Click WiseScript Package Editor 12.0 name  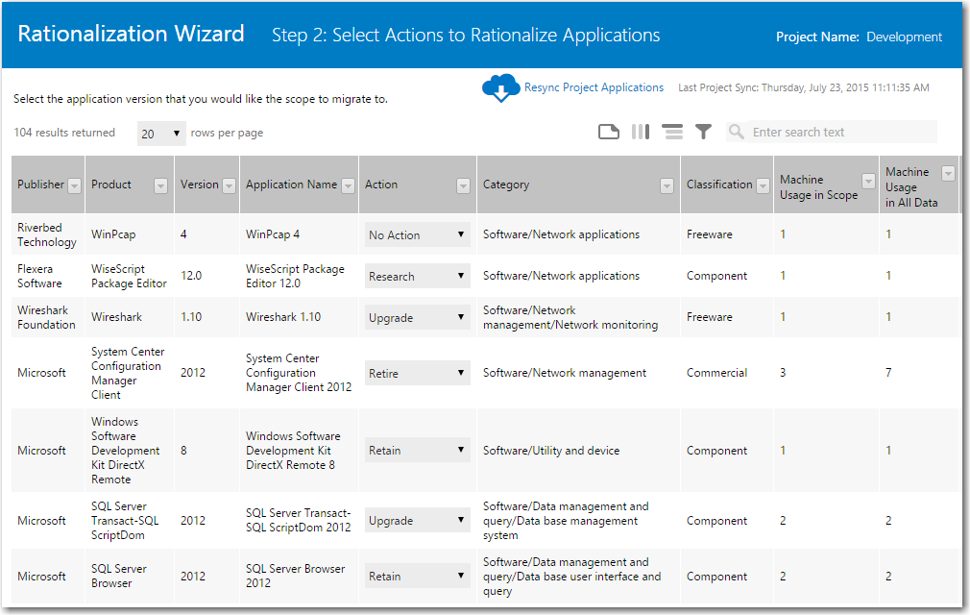[295, 276]
